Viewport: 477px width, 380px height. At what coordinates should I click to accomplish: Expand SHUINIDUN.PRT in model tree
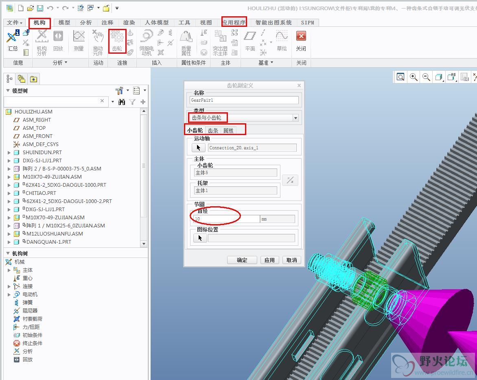pyautogui.click(x=9, y=153)
